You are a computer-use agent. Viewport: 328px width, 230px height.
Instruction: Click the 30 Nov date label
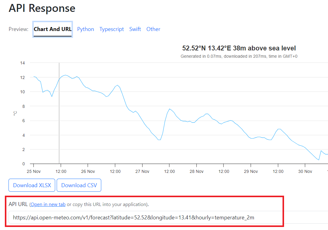305,171
